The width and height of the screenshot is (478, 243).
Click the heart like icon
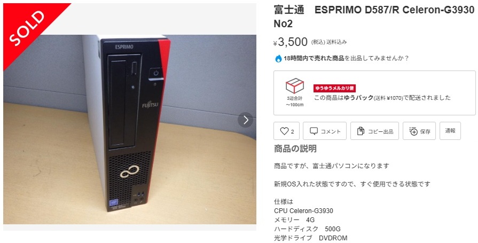284,131
